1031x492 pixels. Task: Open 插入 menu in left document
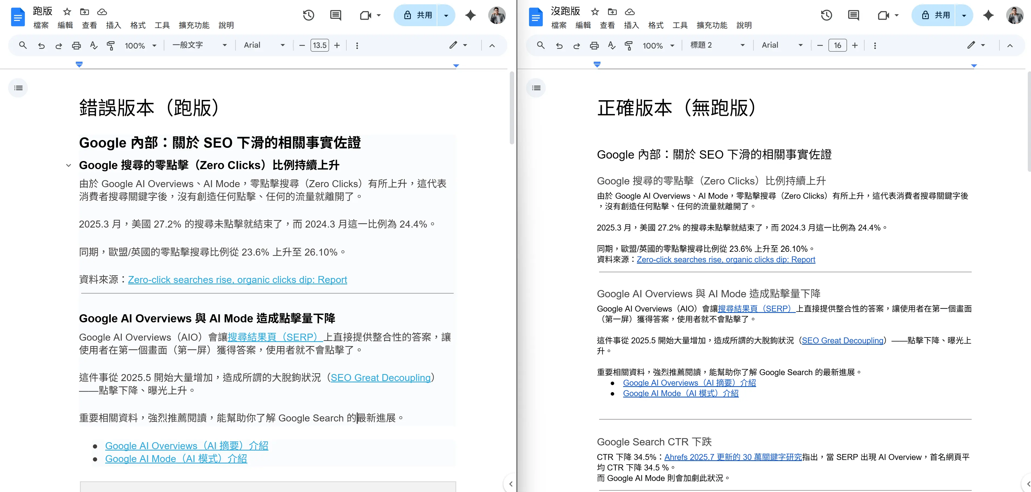click(113, 25)
